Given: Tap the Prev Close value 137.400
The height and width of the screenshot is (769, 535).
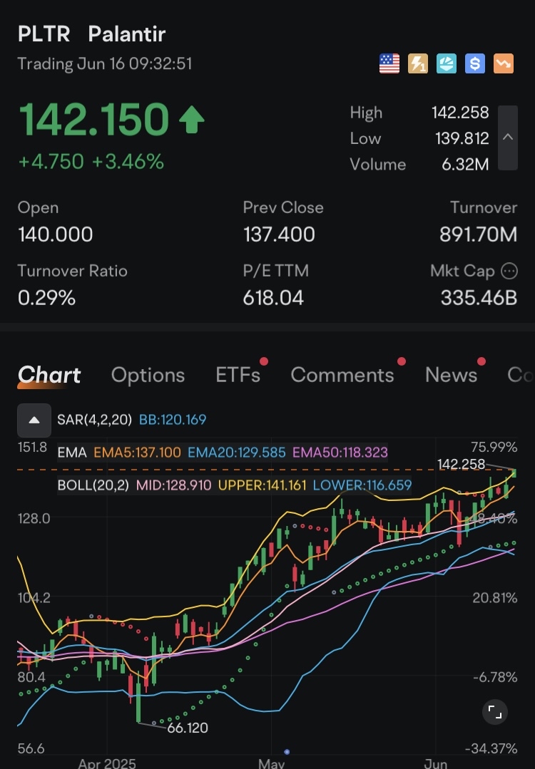Looking at the screenshot, I should (279, 234).
